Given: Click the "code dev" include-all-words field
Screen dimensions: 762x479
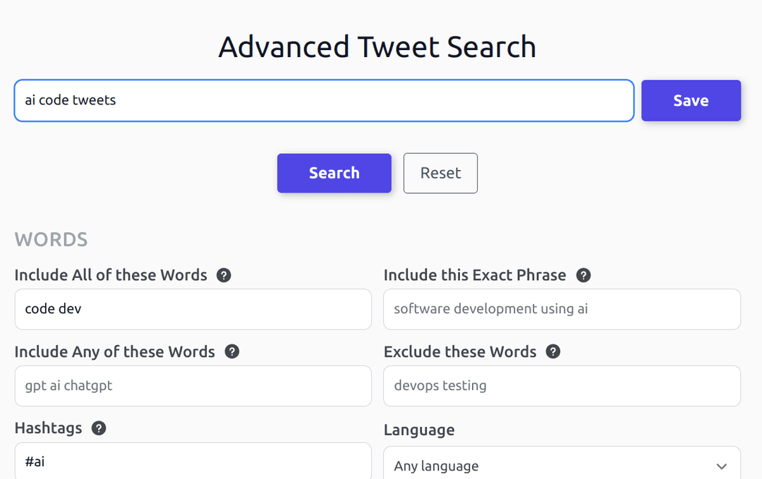Looking at the screenshot, I should pos(193,309).
